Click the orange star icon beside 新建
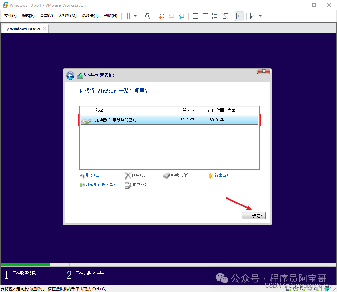337x292 pixels. pyautogui.click(x=210, y=176)
